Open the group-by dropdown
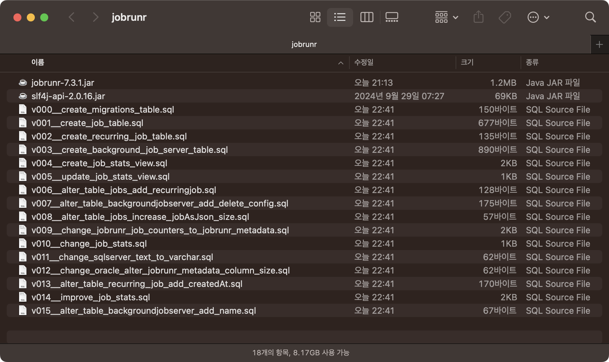Screen dimensions: 609x362 [x=446, y=17]
